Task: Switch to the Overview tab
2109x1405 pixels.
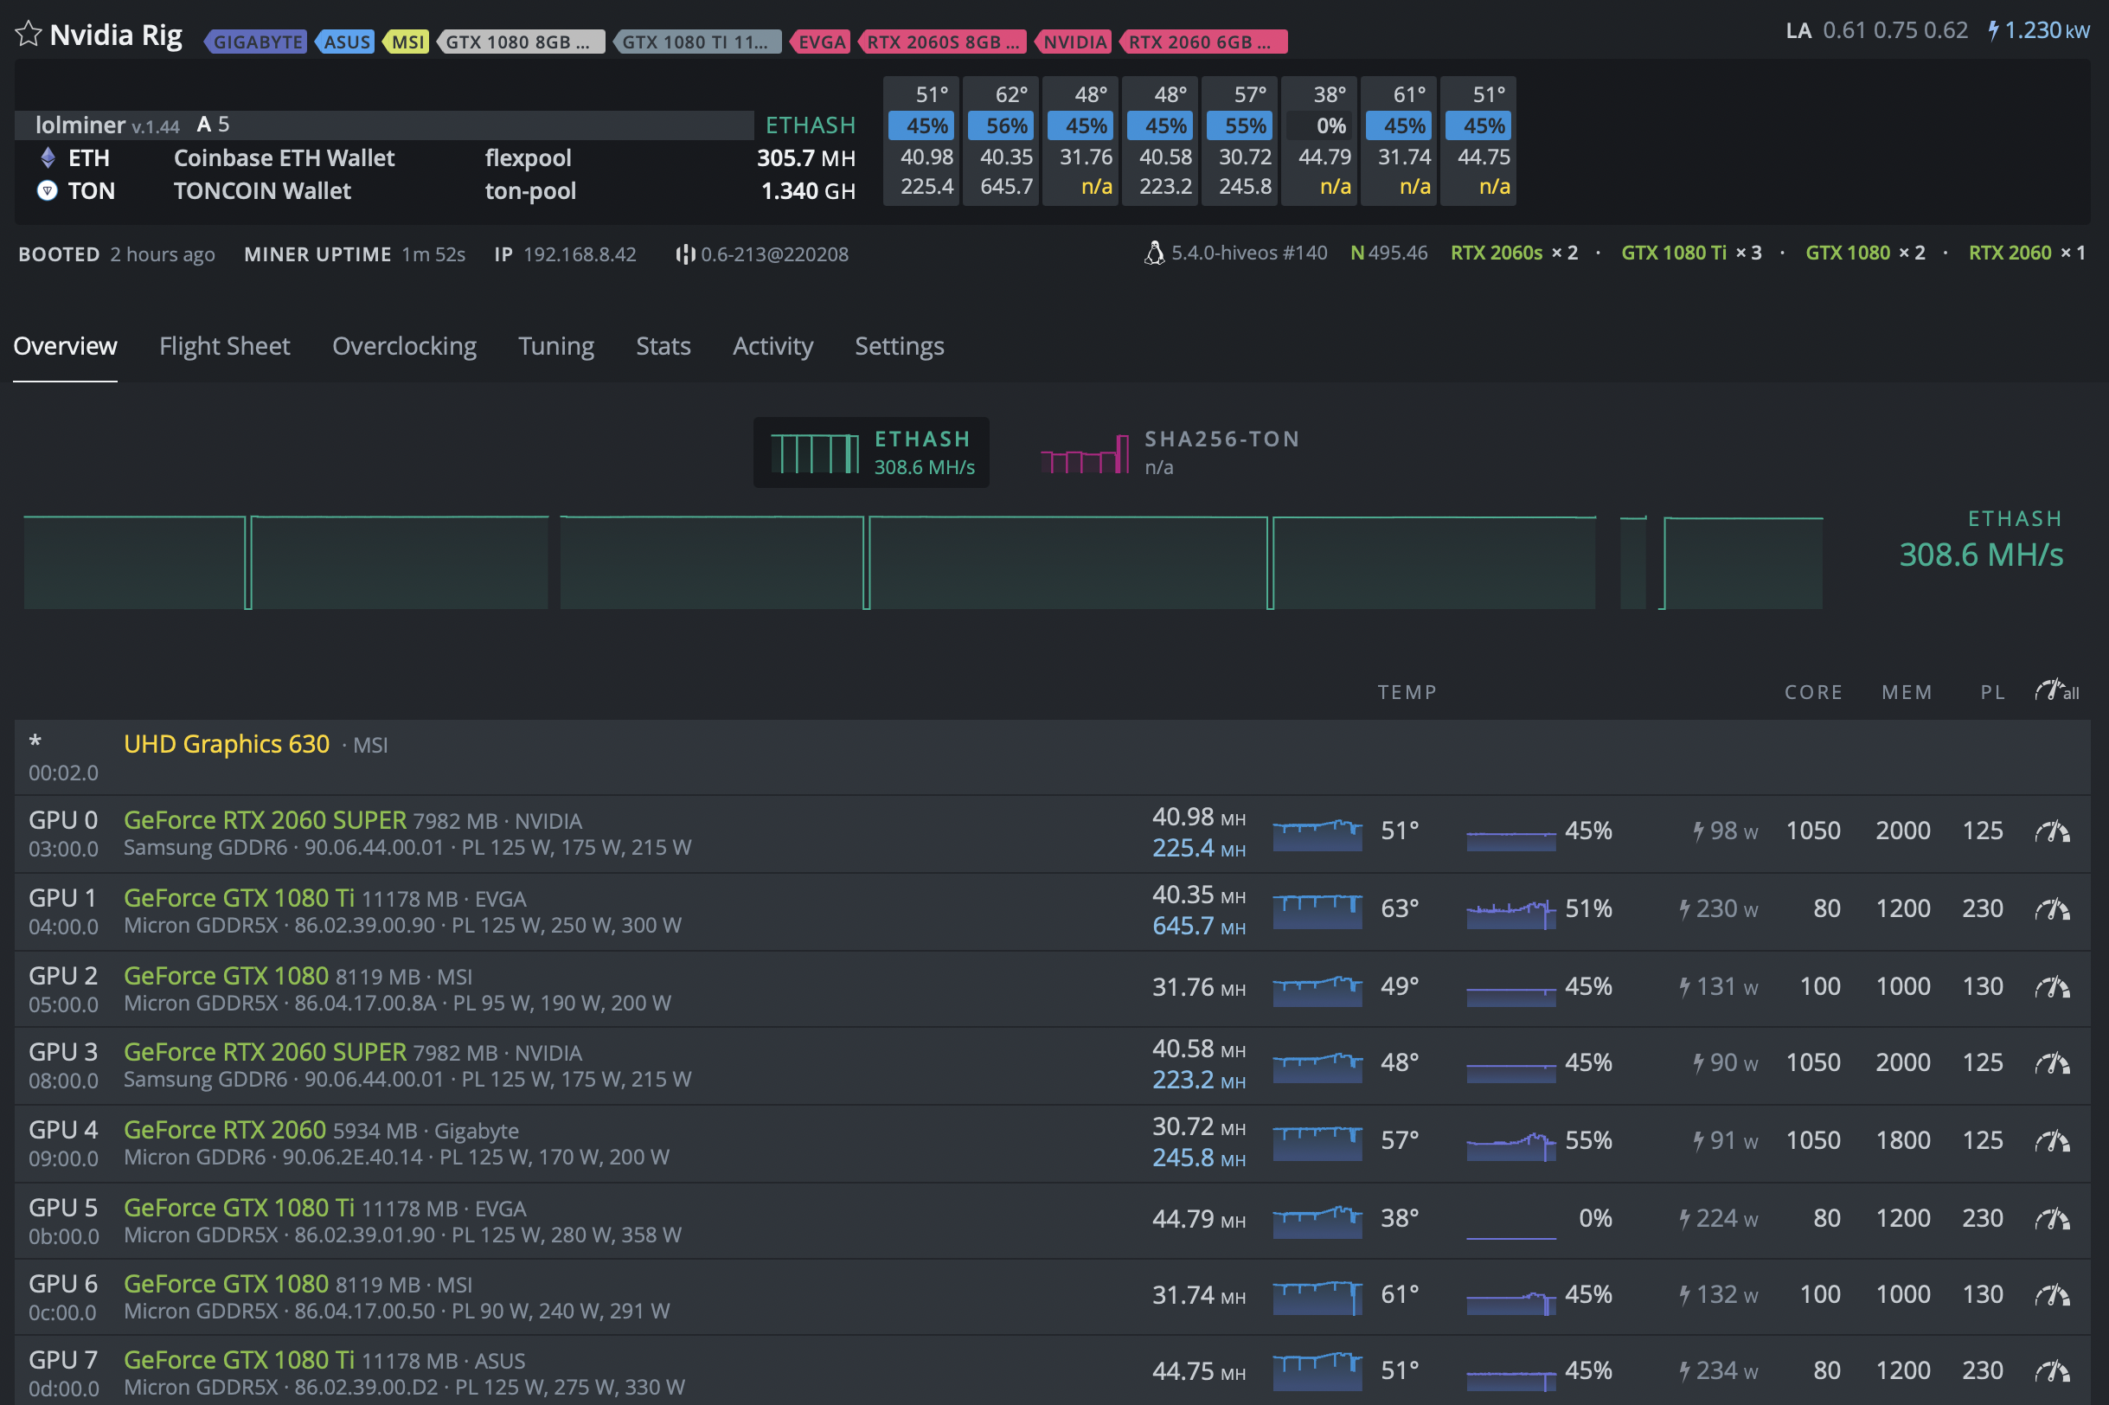Action: (x=66, y=346)
